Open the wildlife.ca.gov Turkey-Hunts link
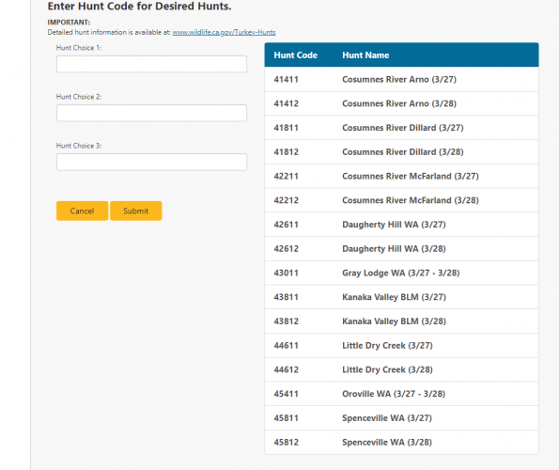559x470 pixels. click(224, 33)
